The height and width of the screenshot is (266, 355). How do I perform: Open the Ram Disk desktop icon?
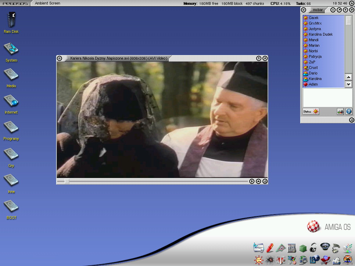[x=11, y=20]
